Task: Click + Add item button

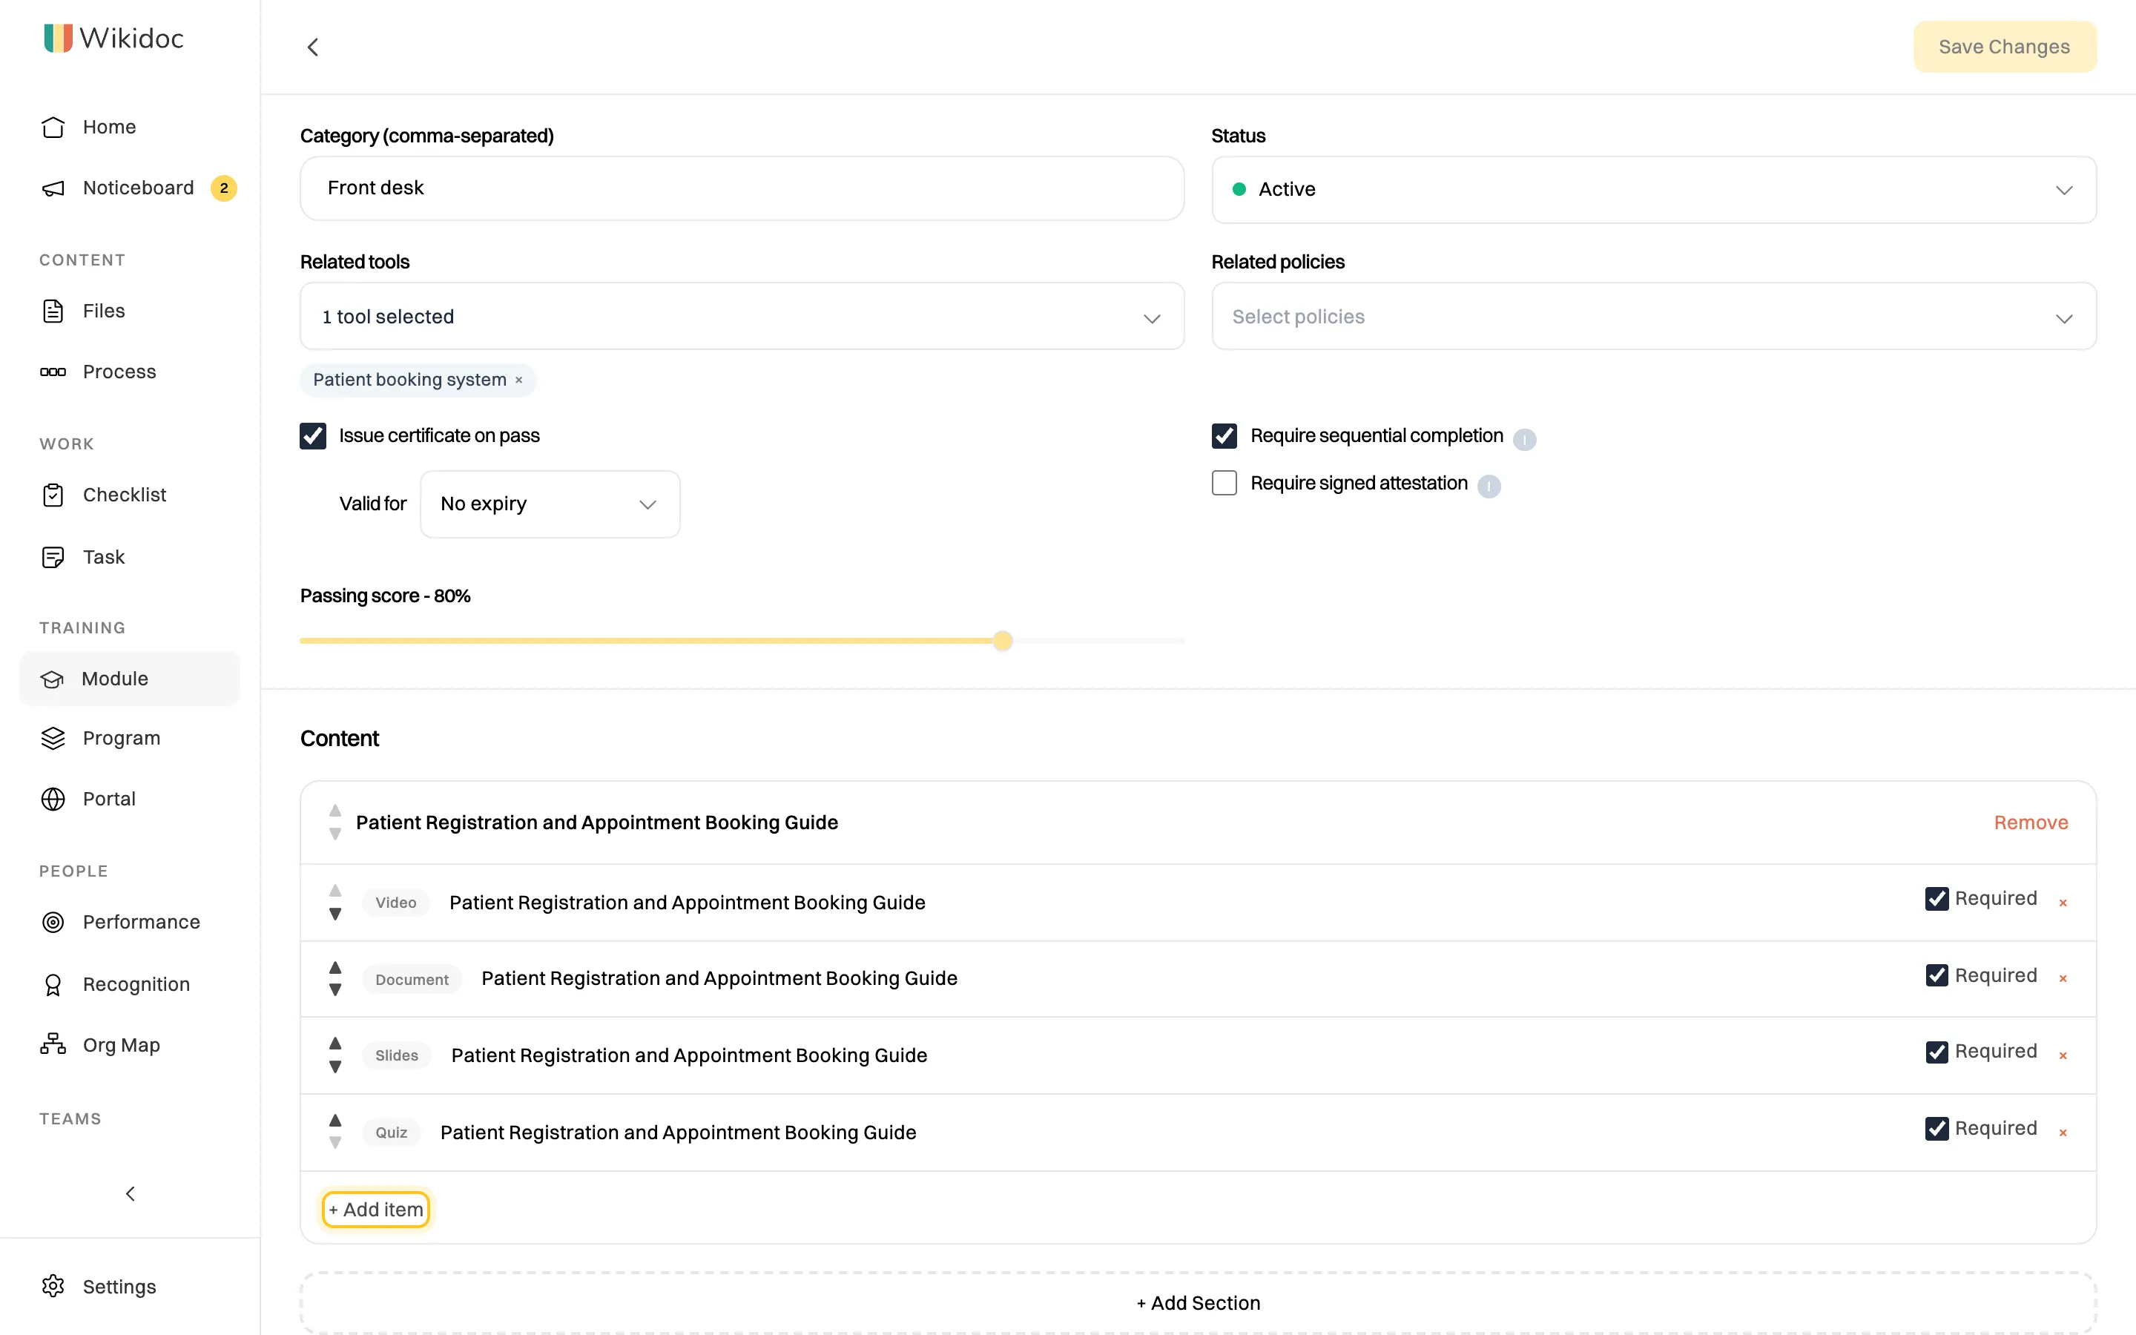Action: (x=376, y=1210)
